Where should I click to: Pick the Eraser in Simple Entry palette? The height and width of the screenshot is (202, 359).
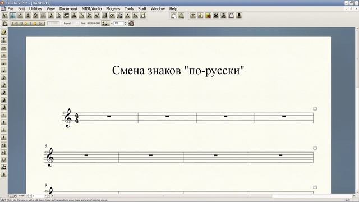4,33
